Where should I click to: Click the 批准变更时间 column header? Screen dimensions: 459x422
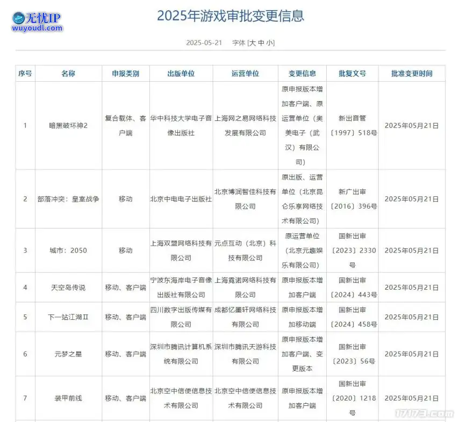coord(412,74)
